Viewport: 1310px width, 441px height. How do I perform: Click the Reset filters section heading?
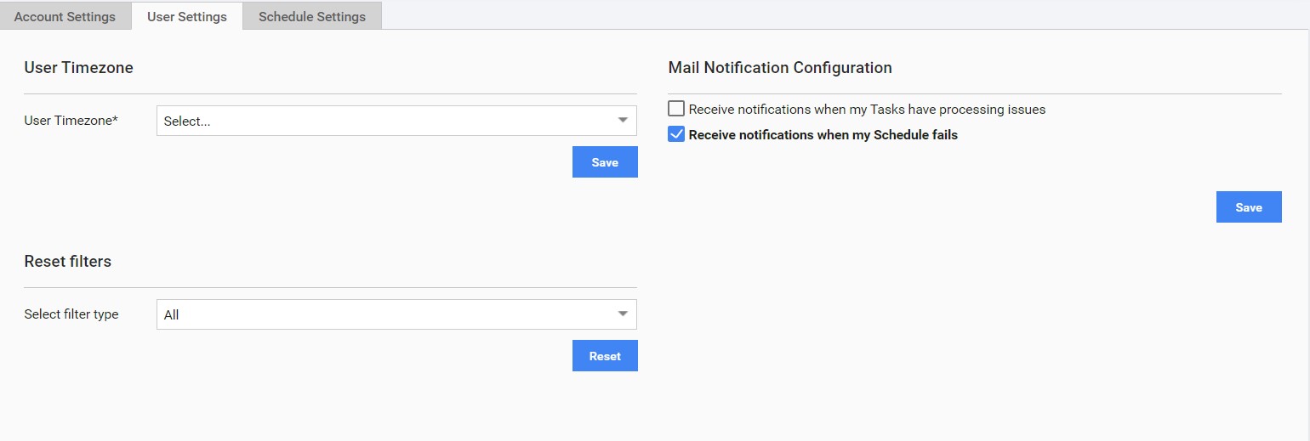tap(68, 262)
